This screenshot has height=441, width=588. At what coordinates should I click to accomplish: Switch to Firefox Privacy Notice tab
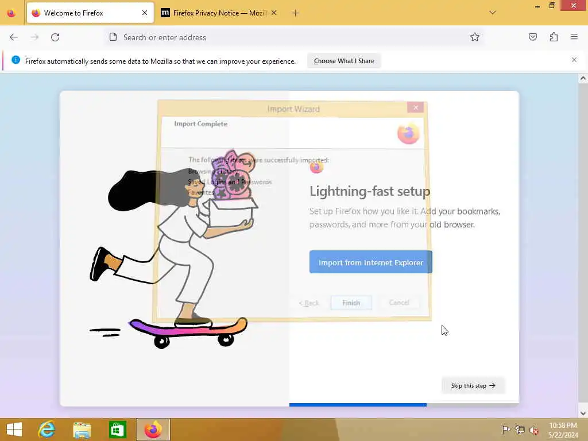coord(220,13)
